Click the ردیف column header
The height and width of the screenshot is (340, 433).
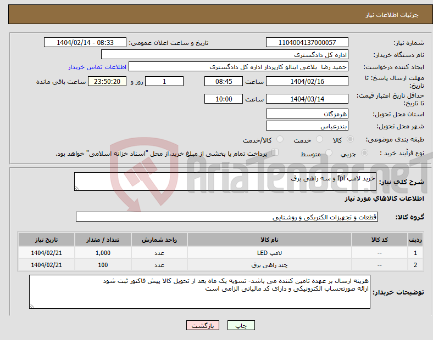coord(415,240)
